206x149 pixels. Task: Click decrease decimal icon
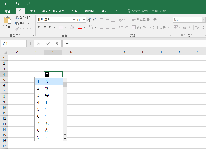click(x=203, y=27)
